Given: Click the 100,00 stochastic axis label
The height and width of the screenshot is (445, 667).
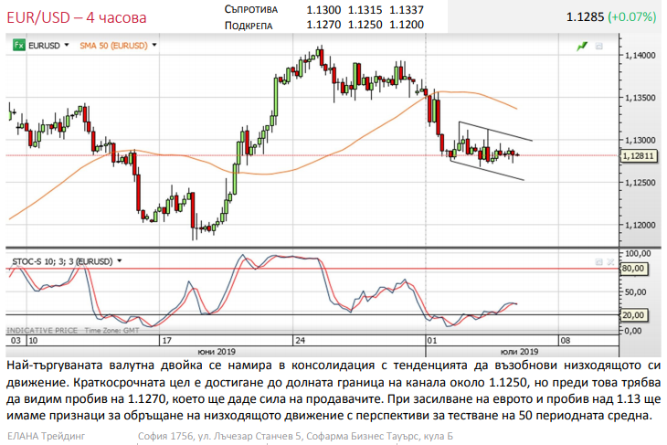Looking at the screenshot, I should tap(637, 253).
